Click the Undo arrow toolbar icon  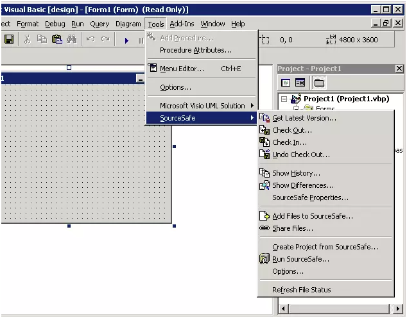(91, 39)
